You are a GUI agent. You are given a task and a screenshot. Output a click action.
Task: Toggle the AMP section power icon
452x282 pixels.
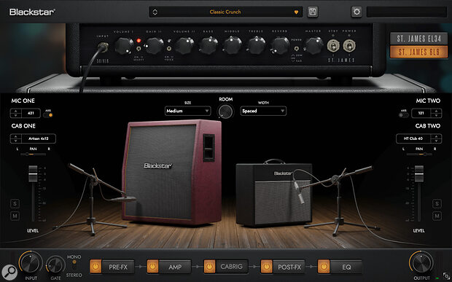(x=152, y=267)
